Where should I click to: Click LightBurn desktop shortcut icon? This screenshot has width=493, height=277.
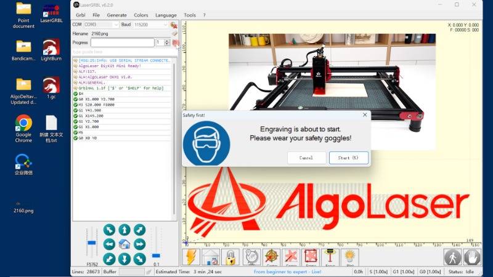tap(51, 50)
